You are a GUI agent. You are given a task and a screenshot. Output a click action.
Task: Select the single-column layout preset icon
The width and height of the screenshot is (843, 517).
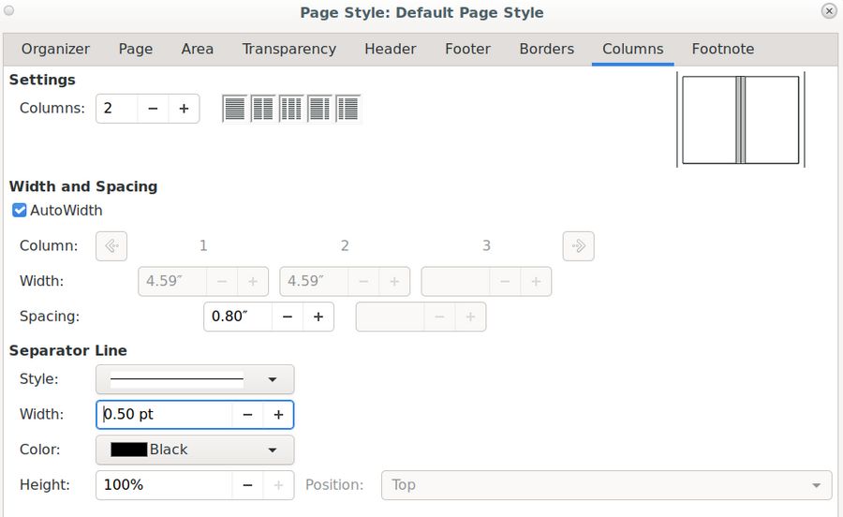coord(234,109)
